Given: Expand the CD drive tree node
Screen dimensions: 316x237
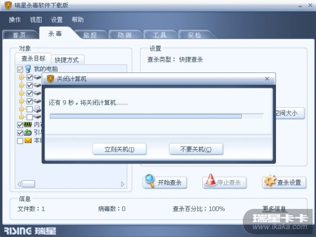Looking at the screenshot, I should (21, 109).
